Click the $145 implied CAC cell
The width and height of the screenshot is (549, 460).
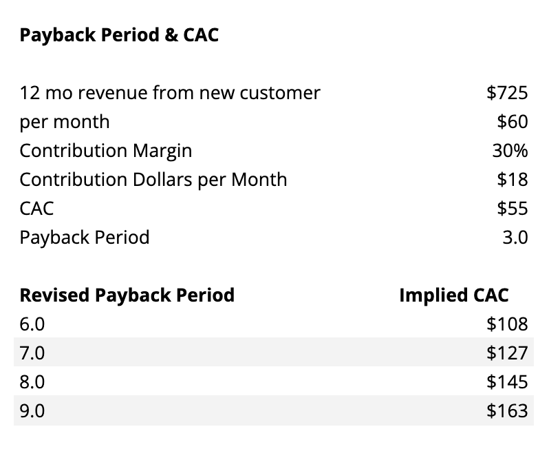pyautogui.click(x=506, y=381)
